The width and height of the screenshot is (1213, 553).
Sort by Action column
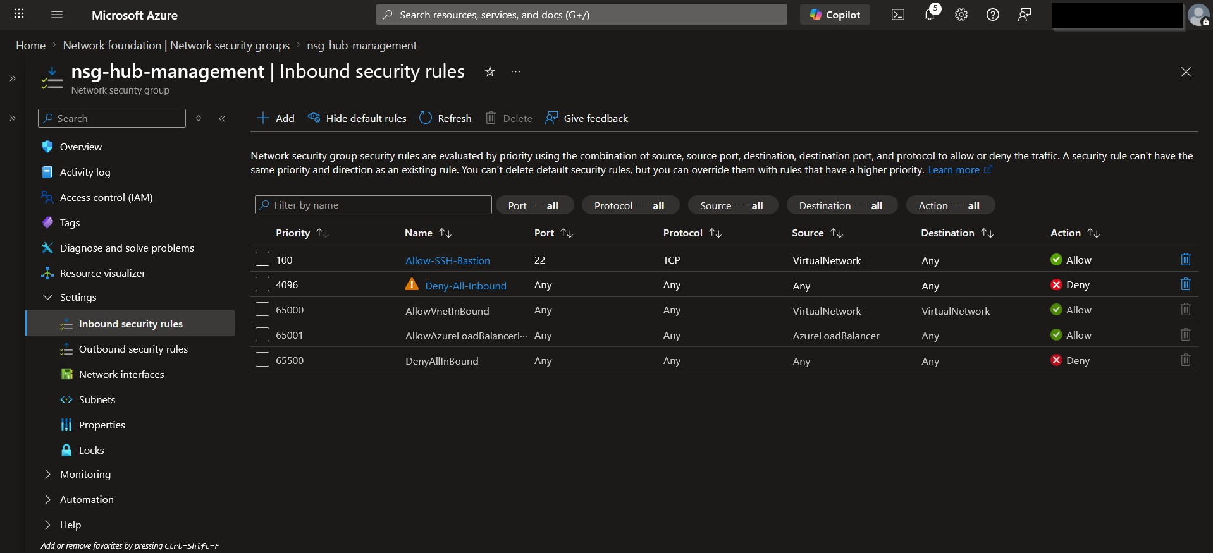(1075, 233)
